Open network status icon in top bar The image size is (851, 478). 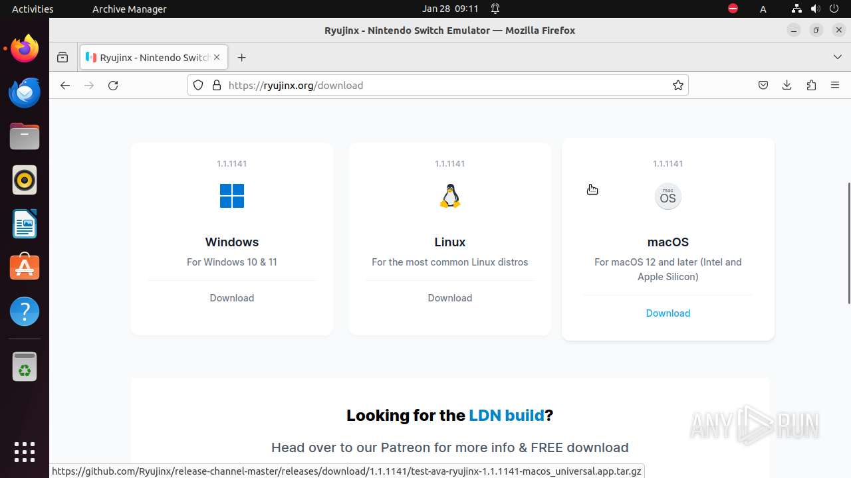(x=797, y=9)
